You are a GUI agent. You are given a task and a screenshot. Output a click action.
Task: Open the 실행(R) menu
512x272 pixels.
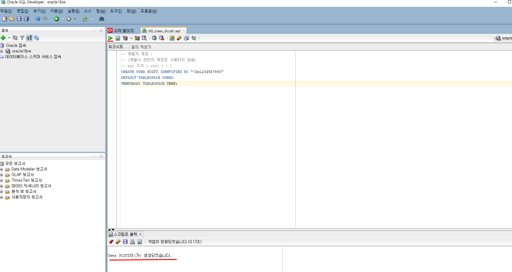[73, 11]
